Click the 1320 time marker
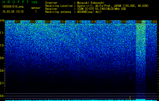The image size is (159, 101). point(154,22)
